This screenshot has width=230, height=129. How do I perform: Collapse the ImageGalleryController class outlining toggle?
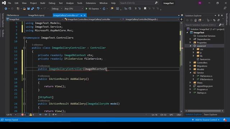click(24, 48)
